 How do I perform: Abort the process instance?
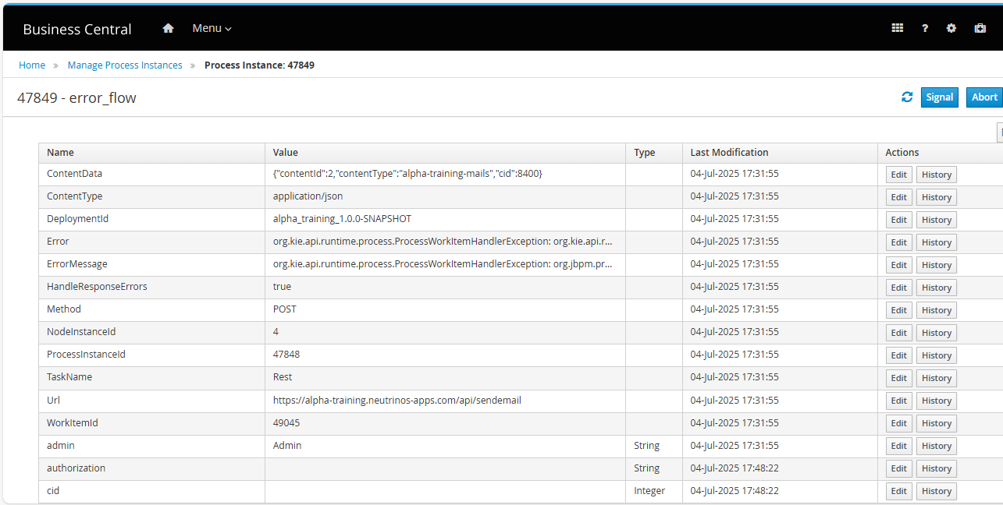983,97
